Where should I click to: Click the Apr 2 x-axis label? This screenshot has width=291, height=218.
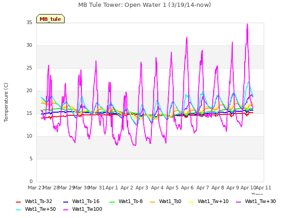coord(127,188)
